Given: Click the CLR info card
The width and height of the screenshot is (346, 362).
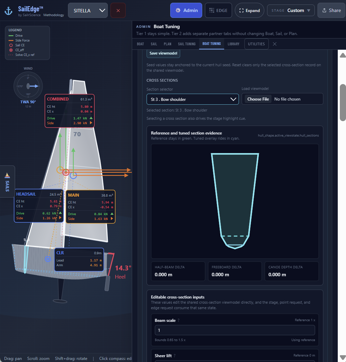Looking at the screenshot, I should click(79, 259).
